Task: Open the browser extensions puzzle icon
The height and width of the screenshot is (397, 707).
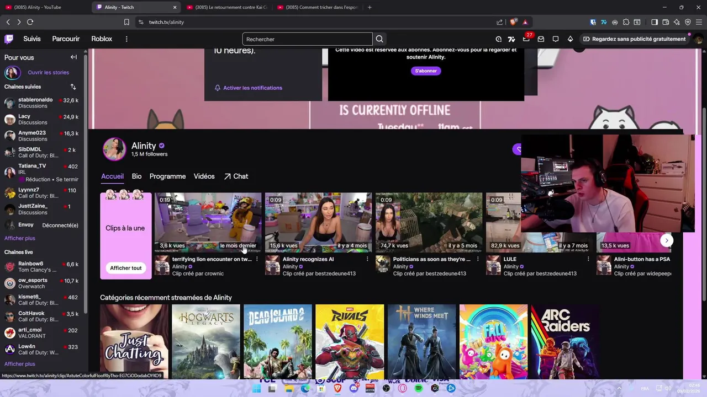Action: [626, 22]
